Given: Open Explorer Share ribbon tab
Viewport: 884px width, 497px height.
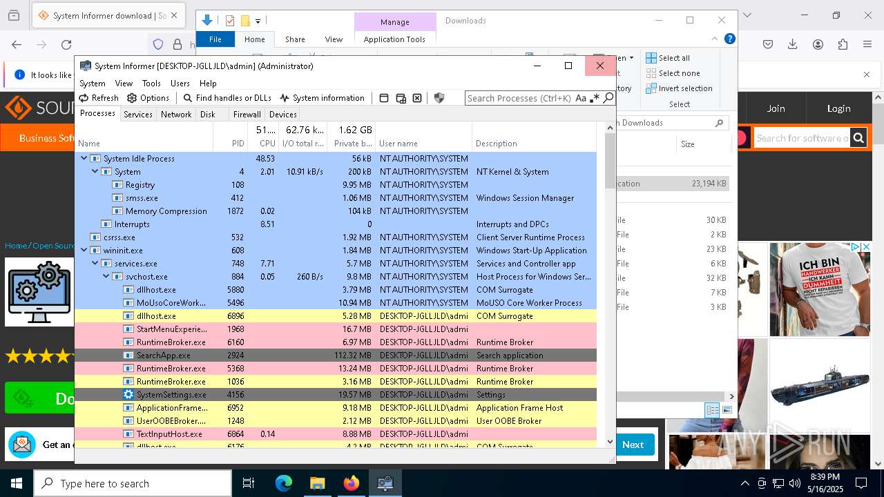Looking at the screenshot, I should click(x=295, y=39).
